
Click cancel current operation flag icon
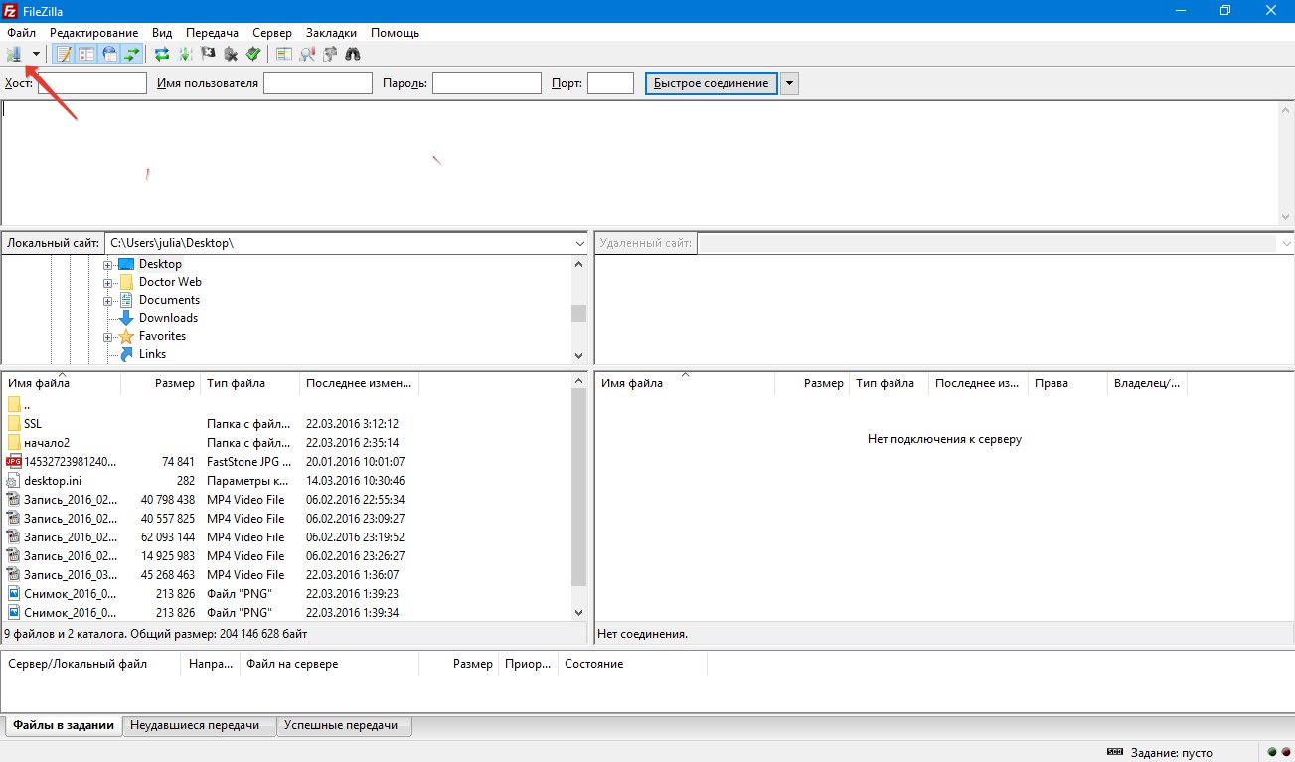[x=208, y=54]
